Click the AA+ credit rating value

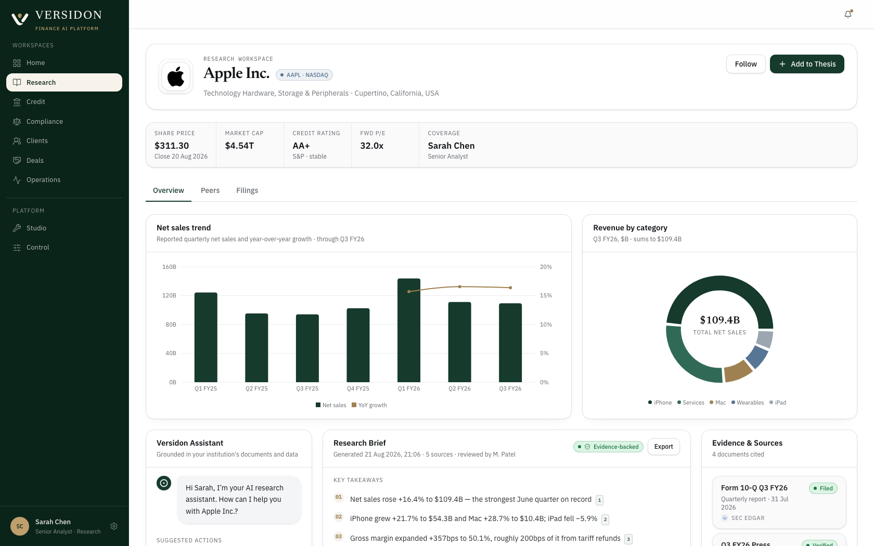[x=301, y=146]
